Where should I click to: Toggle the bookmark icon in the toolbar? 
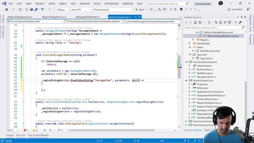(181, 10)
